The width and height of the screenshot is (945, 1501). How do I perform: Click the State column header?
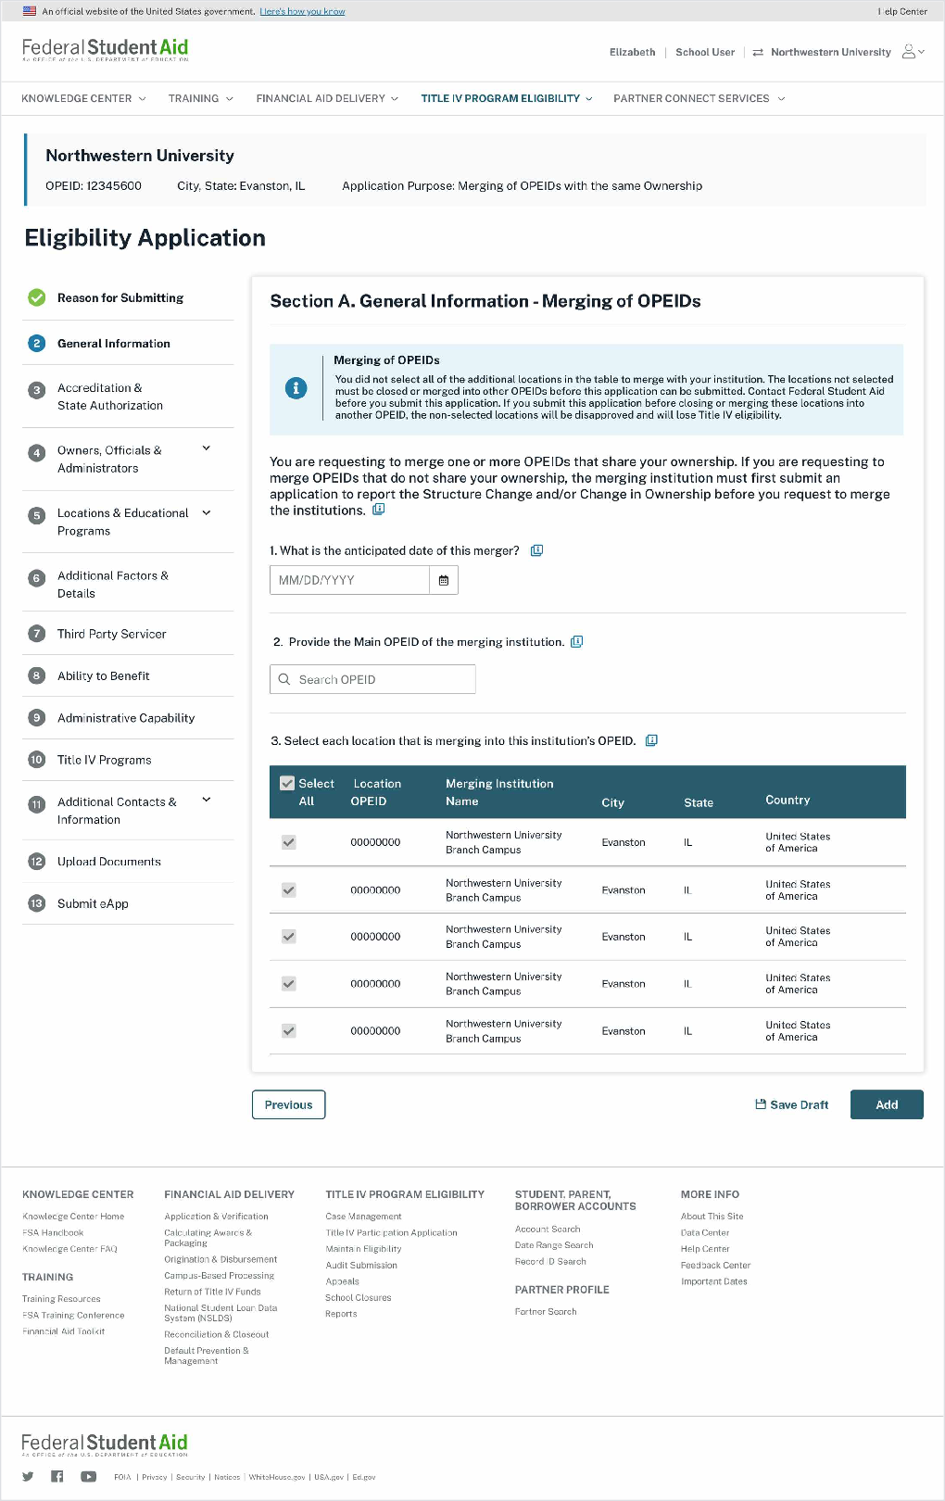pos(699,802)
